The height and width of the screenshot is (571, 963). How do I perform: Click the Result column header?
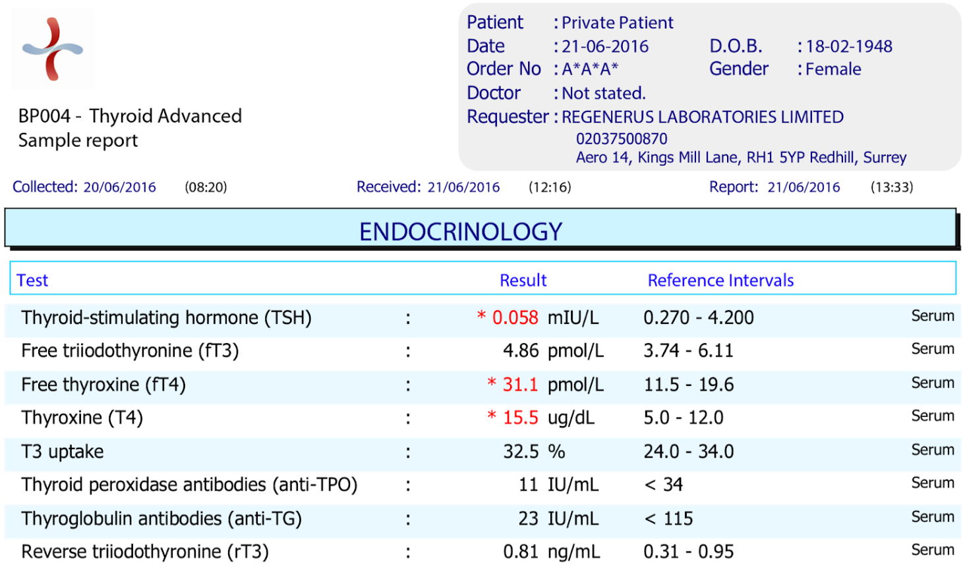(523, 281)
